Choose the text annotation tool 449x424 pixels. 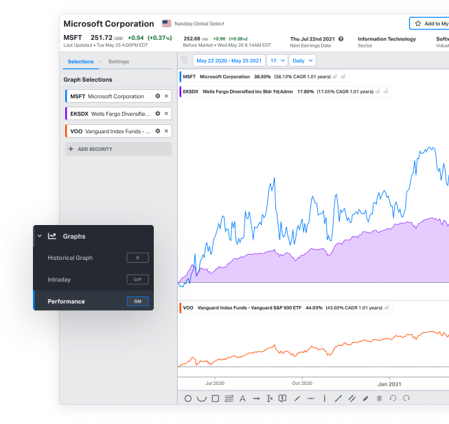[x=242, y=398]
